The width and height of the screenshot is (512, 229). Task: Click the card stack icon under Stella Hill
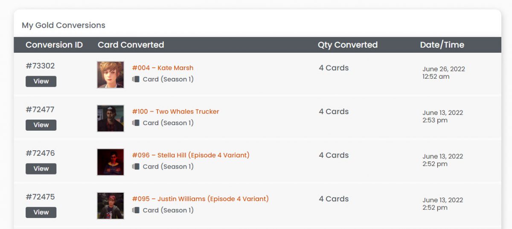(136, 166)
